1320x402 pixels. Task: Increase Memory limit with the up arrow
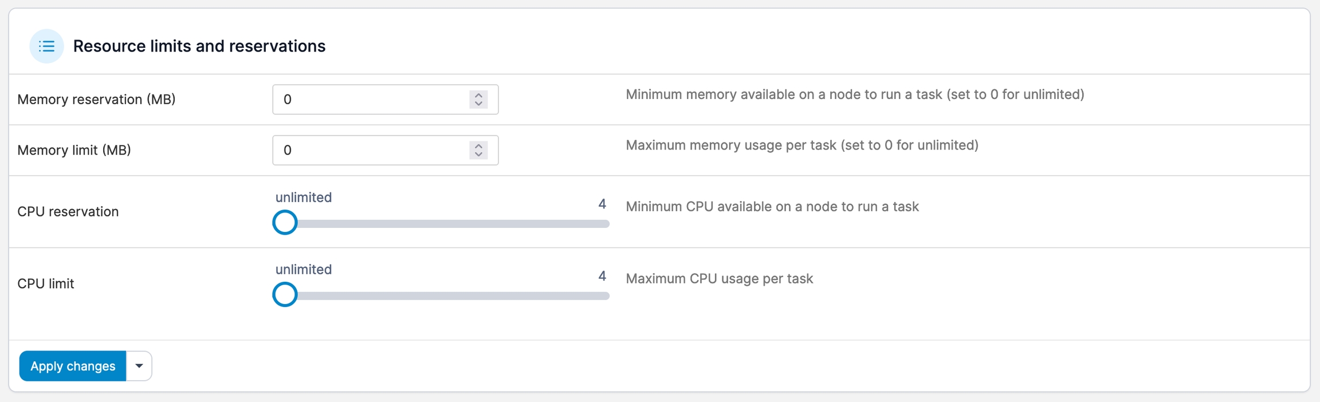[478, 145]
